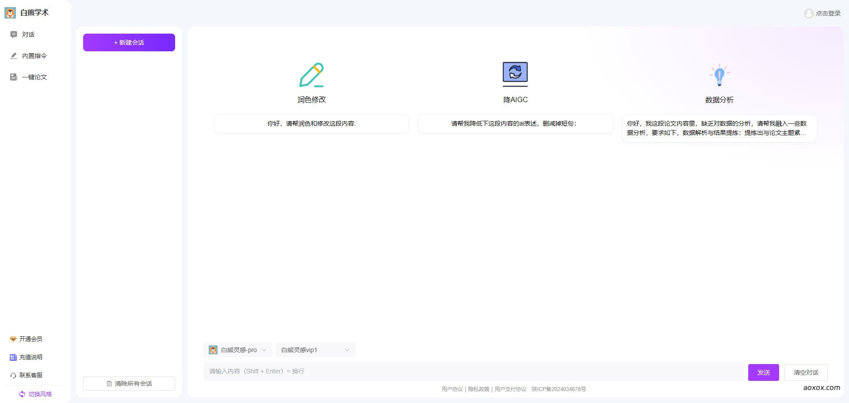This screenshot has height=403, width=849.
Task: Click 清除所有会话 at panel bottom
Action: tap(129, 384)
